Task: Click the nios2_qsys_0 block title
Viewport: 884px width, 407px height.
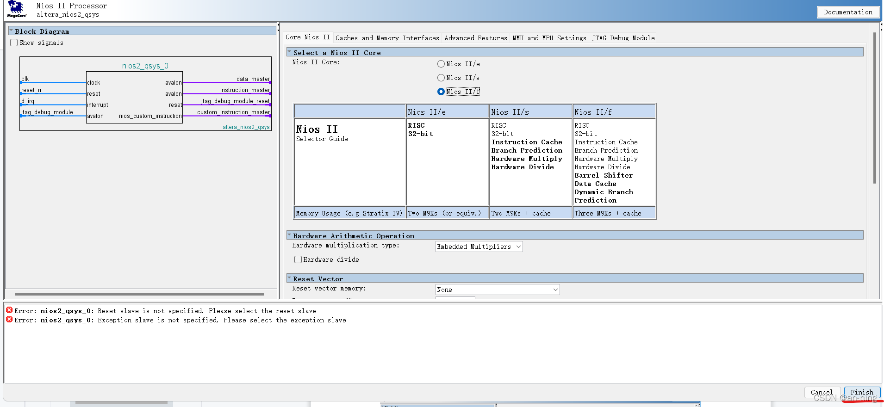Action: [x=145, y=66]
